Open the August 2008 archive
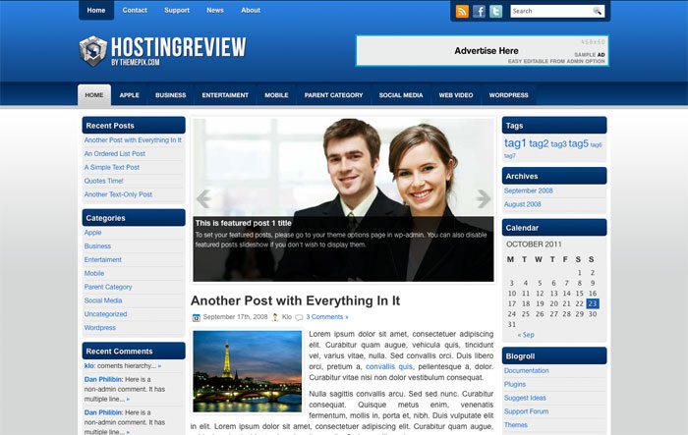The height and width of the screenshot is (435, 688). pos(523,204)
